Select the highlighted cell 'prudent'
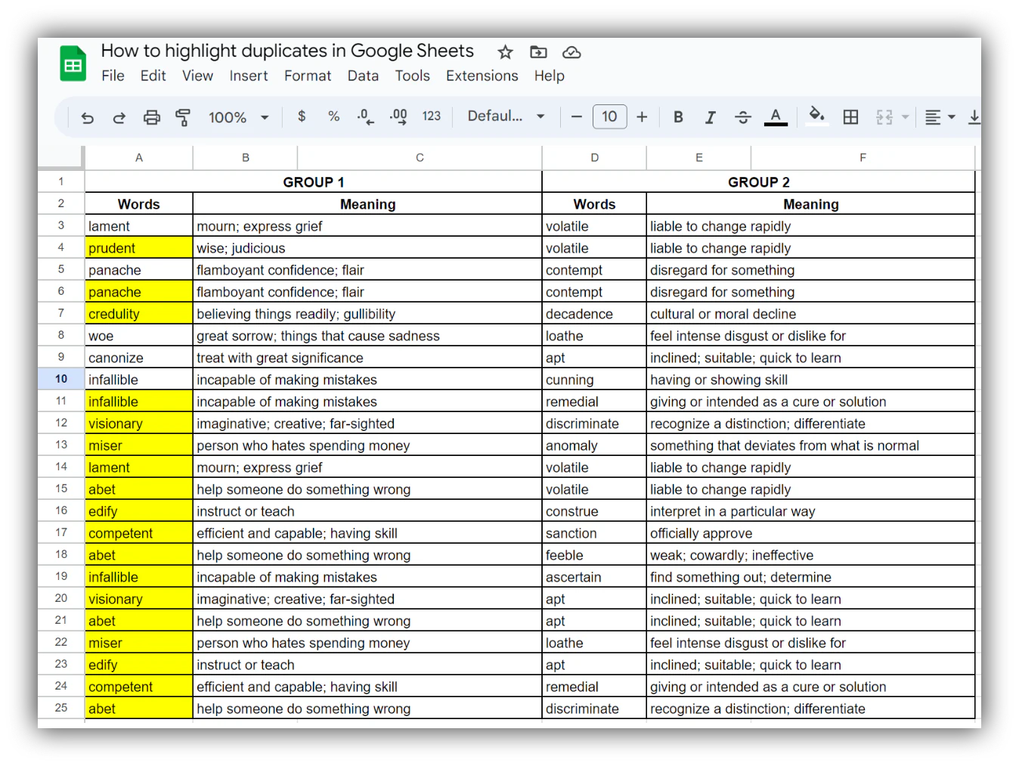The height and width of the screenshot is (766, 1019). pos(139,248)
